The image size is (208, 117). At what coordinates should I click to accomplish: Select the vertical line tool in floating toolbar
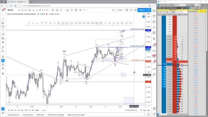[54, 23]
